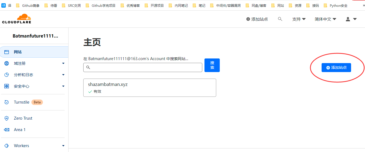Viewport: 365px width, 152px height.
Task: Open the search magnifier in header
Action: [x=280, y=19]
